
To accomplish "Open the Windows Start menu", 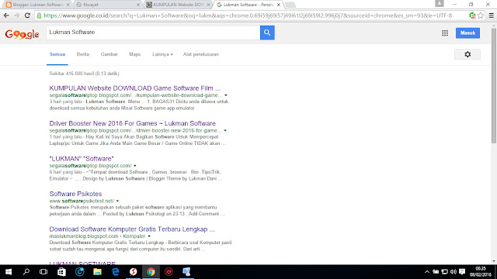I will [x=9, y=272].
